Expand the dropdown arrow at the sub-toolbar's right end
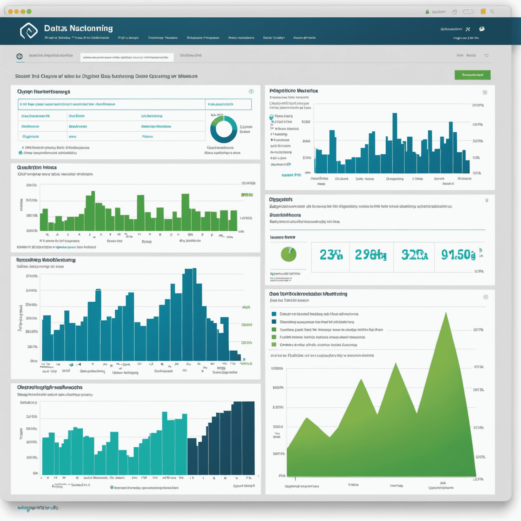521x521 pixels. pyautogui.click(x=486, y=55)
